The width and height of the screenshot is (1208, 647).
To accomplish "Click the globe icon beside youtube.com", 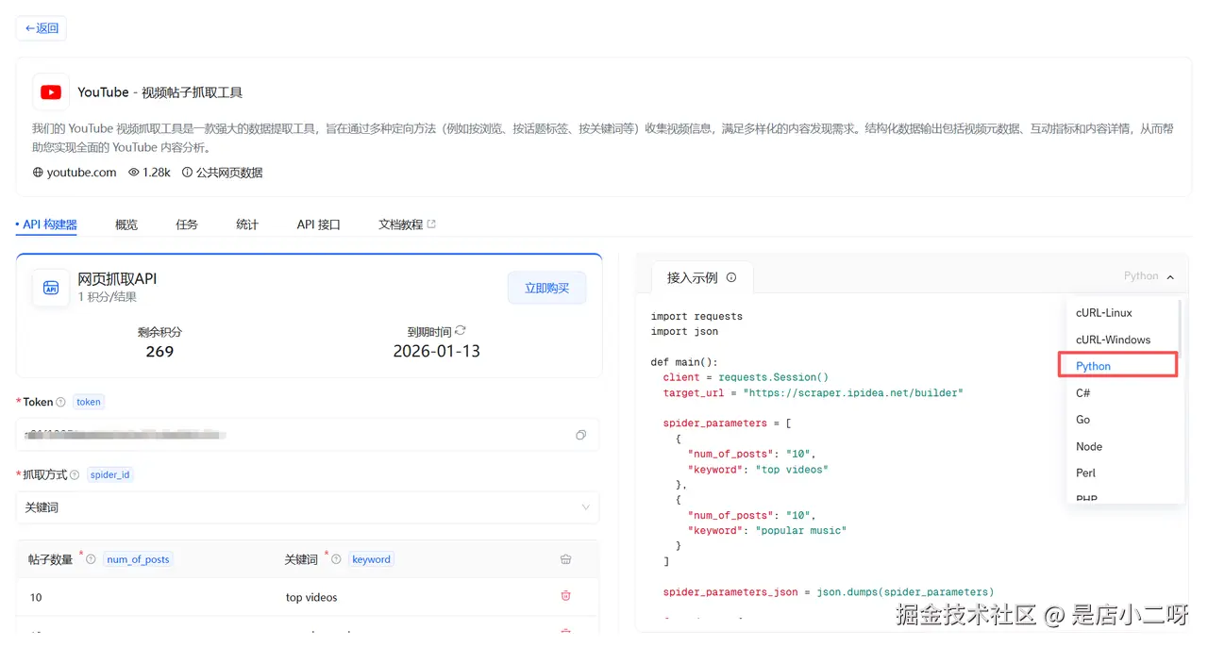I will tap(38, 173).
